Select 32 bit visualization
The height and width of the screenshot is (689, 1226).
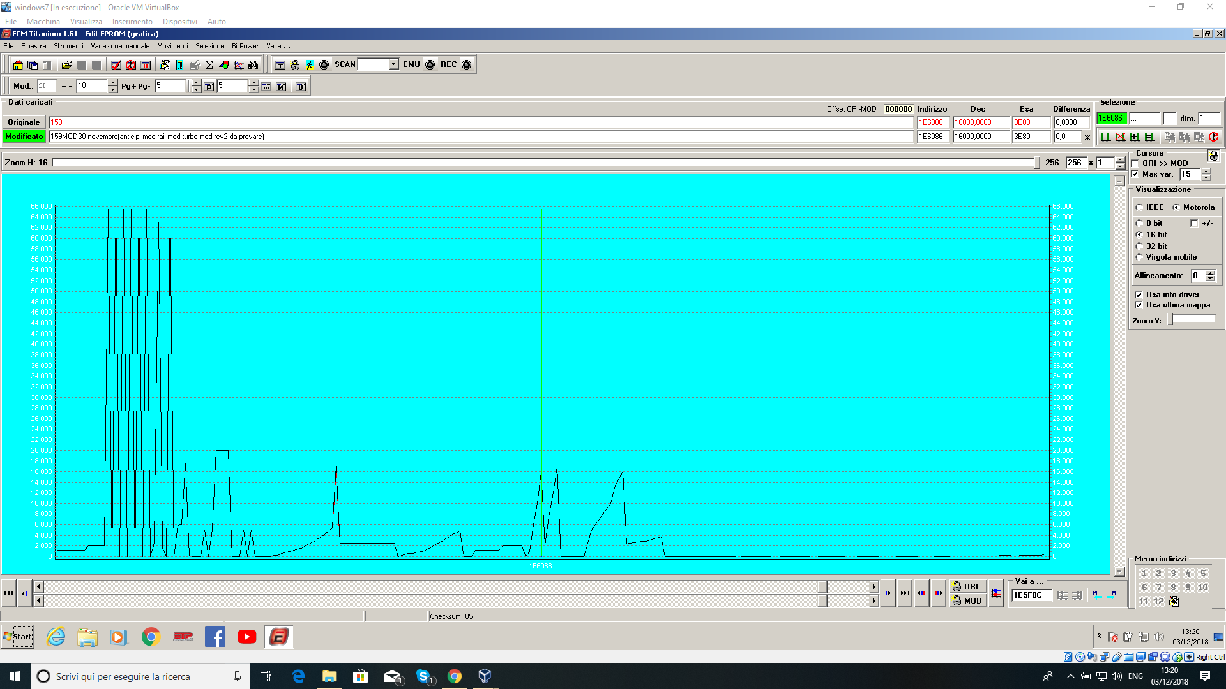1139,246
